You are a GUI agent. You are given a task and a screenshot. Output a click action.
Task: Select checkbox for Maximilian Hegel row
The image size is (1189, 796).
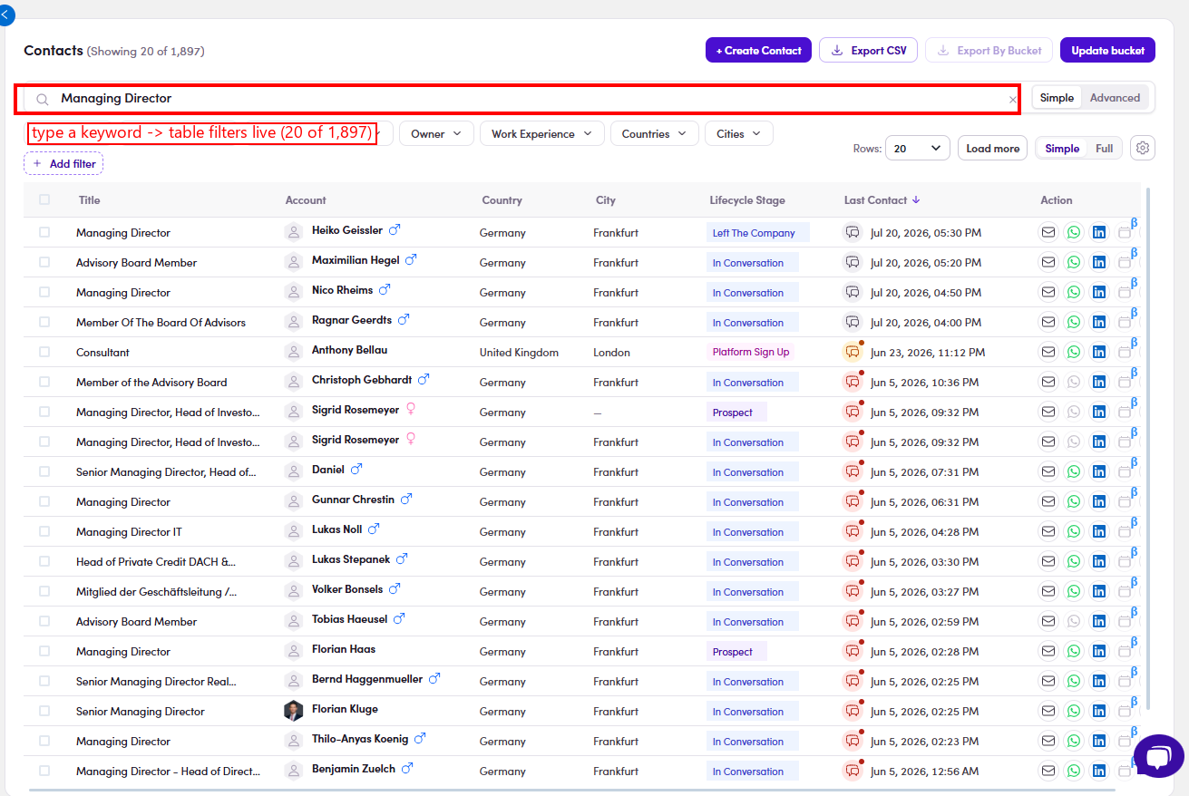[x=44, y=262]
